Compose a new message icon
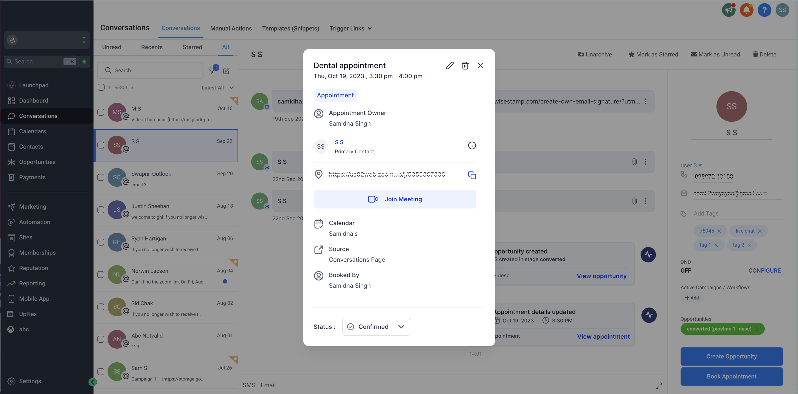Image resolution: width=798 pixels, height=394 pixels. click(226, 71)
